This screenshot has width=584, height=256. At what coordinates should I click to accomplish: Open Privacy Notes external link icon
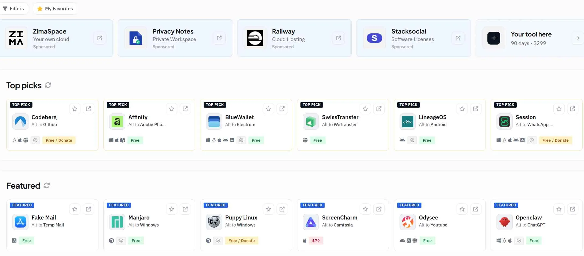[x=219, y=38]
